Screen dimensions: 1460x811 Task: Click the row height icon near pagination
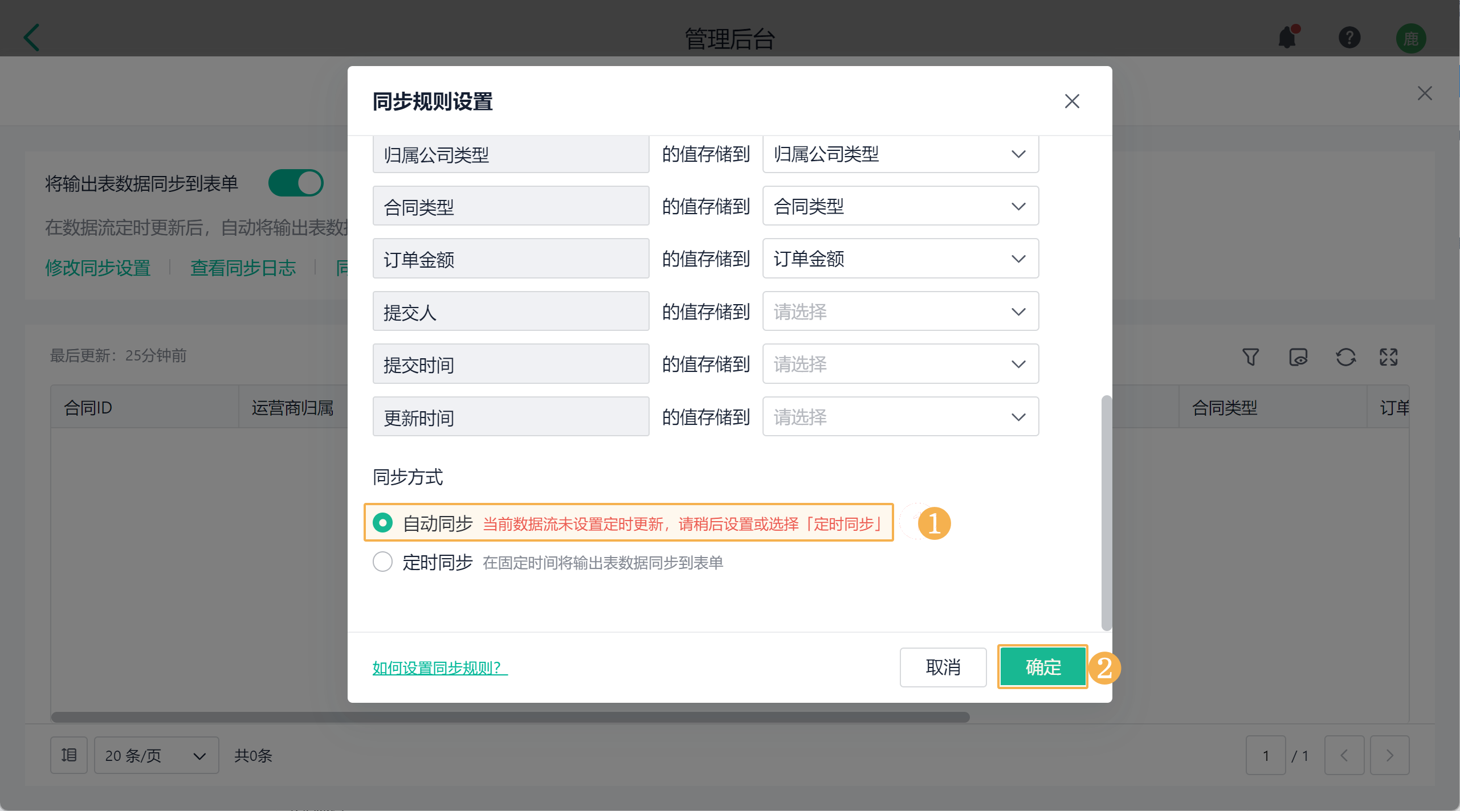[69, 755]
